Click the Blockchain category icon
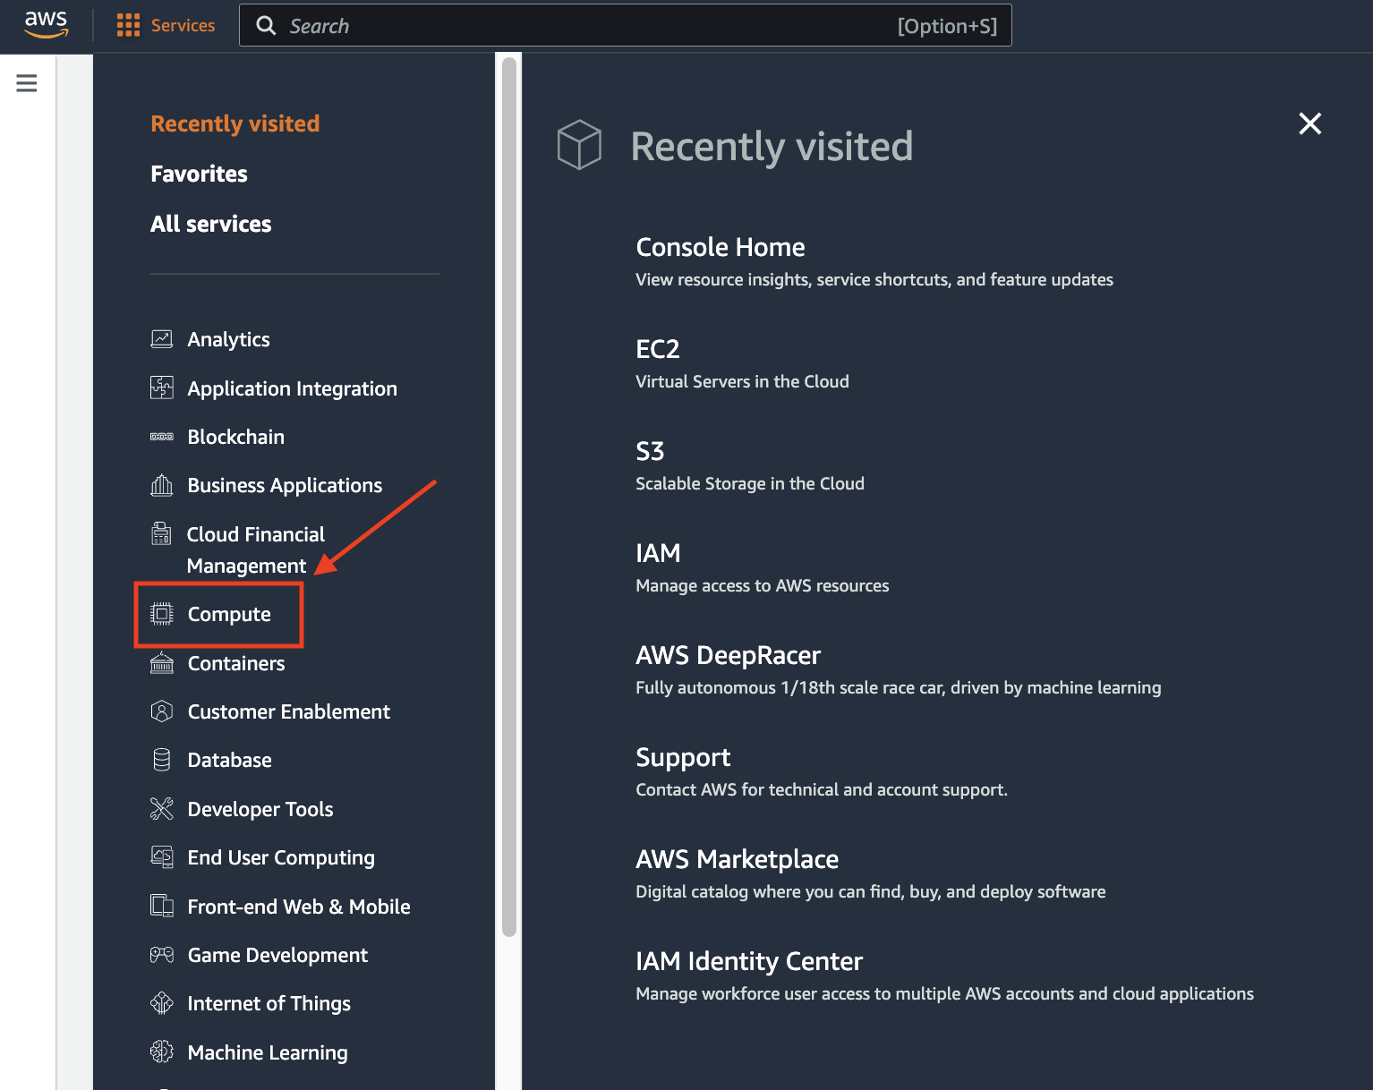The width and height of the screenshot is (1373, 1090). click(162, 437)
